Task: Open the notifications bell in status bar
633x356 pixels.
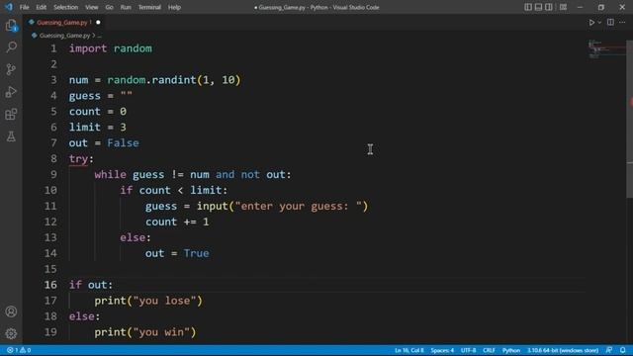Action: (x=623, y=350)
